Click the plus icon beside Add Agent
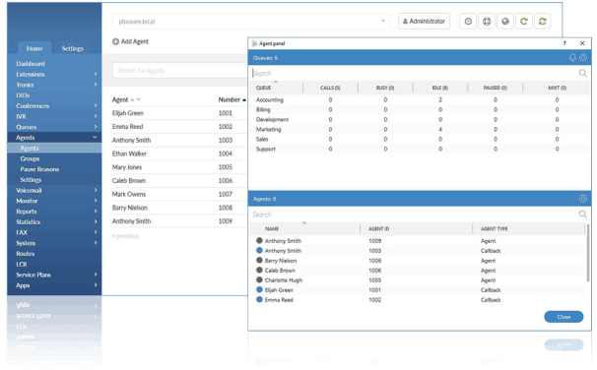Viewport: 597px width, 370px height. (x=115, y=41)
